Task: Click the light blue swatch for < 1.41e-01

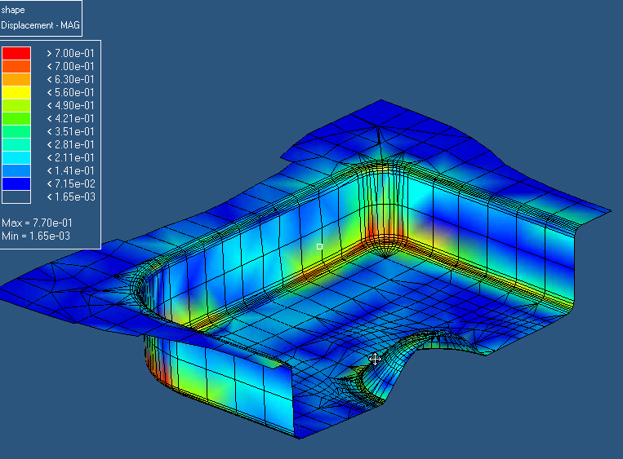Action: click(x=16, y=170)
